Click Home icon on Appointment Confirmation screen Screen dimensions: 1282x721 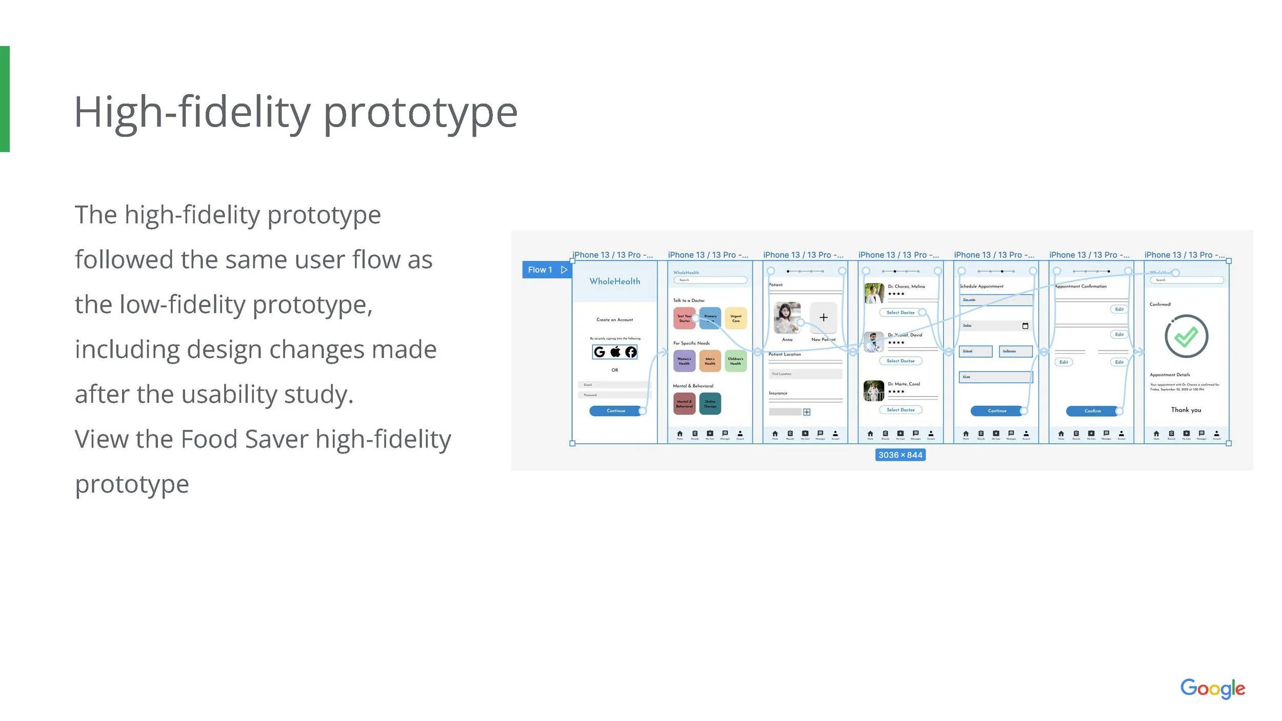(x=1061, y=434)
